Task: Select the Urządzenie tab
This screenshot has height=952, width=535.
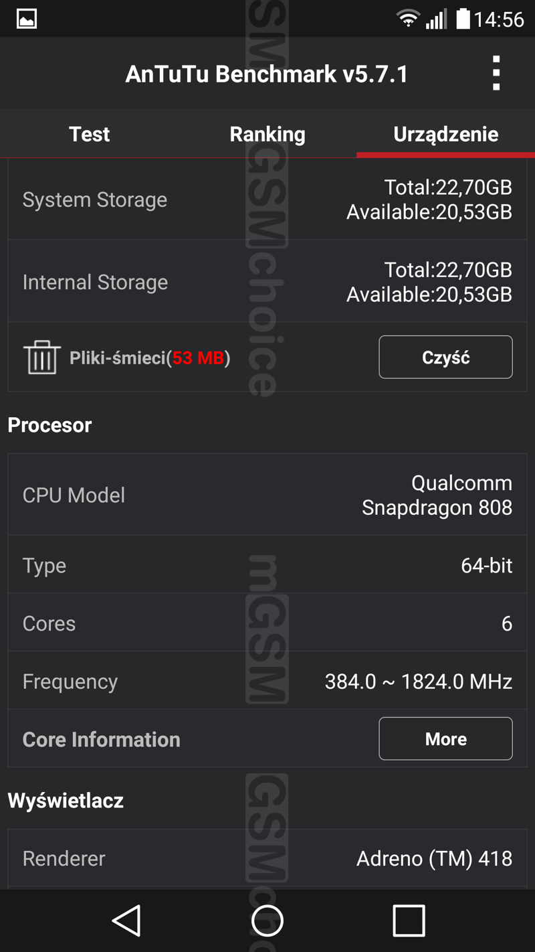Action: tap(445, 134)
